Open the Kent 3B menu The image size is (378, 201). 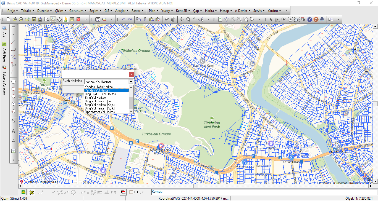pos(183,11)
